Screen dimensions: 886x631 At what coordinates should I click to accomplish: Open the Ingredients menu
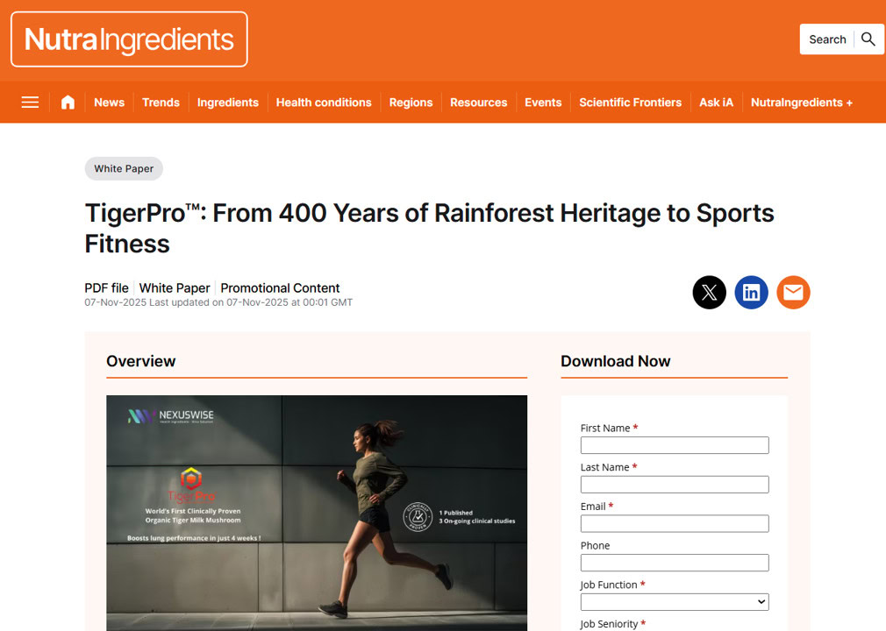point(227,103)
